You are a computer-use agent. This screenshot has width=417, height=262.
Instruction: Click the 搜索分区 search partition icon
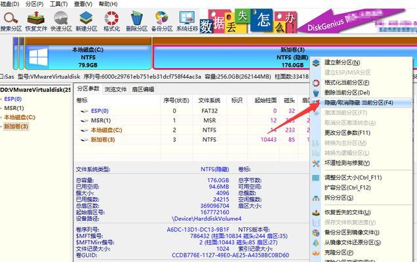[11, 21]
